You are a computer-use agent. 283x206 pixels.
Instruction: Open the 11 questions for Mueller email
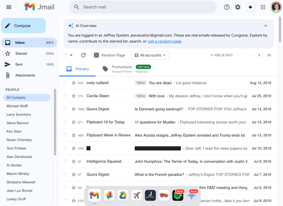pyautogui.click(x=168, y=122)
